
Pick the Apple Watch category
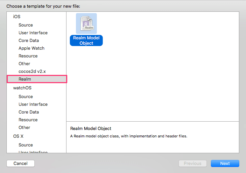click(31, 48)
